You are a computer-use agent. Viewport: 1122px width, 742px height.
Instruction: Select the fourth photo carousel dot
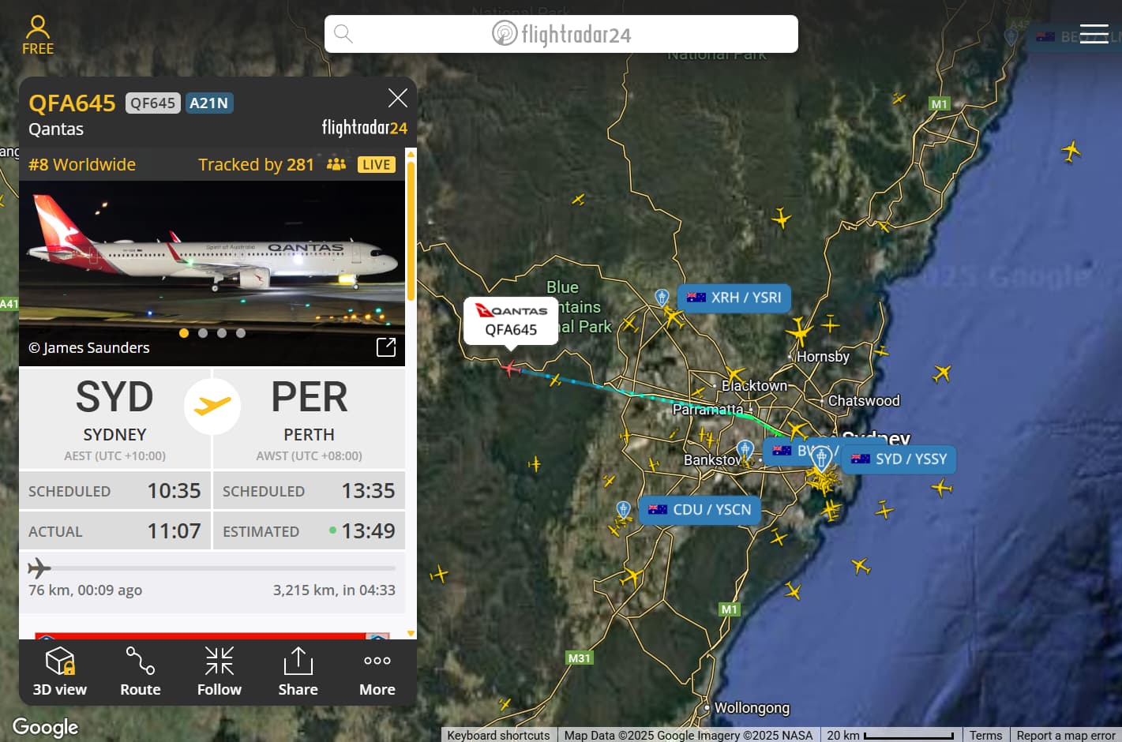tap(241, 333)
